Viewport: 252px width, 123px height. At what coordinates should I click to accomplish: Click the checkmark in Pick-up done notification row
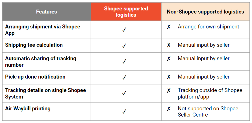(124, 77)
